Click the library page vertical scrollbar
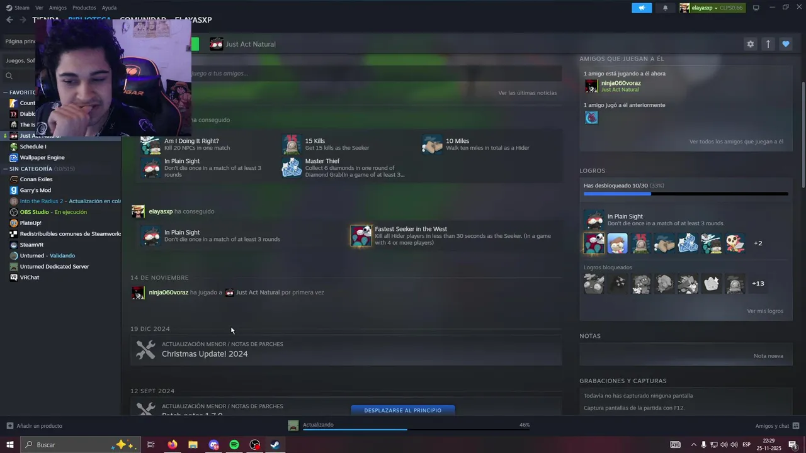Screen dimensions: 806x453 (x=802, y=133)
